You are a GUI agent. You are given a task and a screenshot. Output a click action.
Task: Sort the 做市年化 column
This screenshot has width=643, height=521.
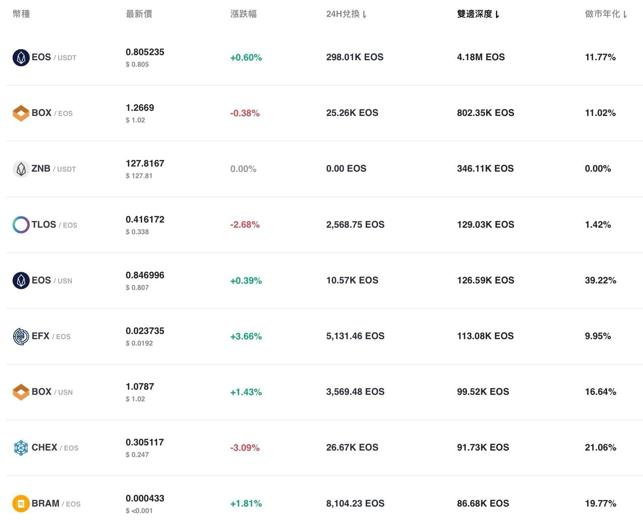(x=605, y=14)
